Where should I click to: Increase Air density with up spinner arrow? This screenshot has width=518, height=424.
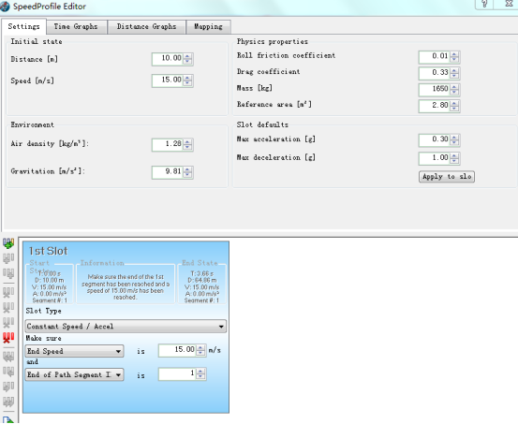click(x=187, y=141)
